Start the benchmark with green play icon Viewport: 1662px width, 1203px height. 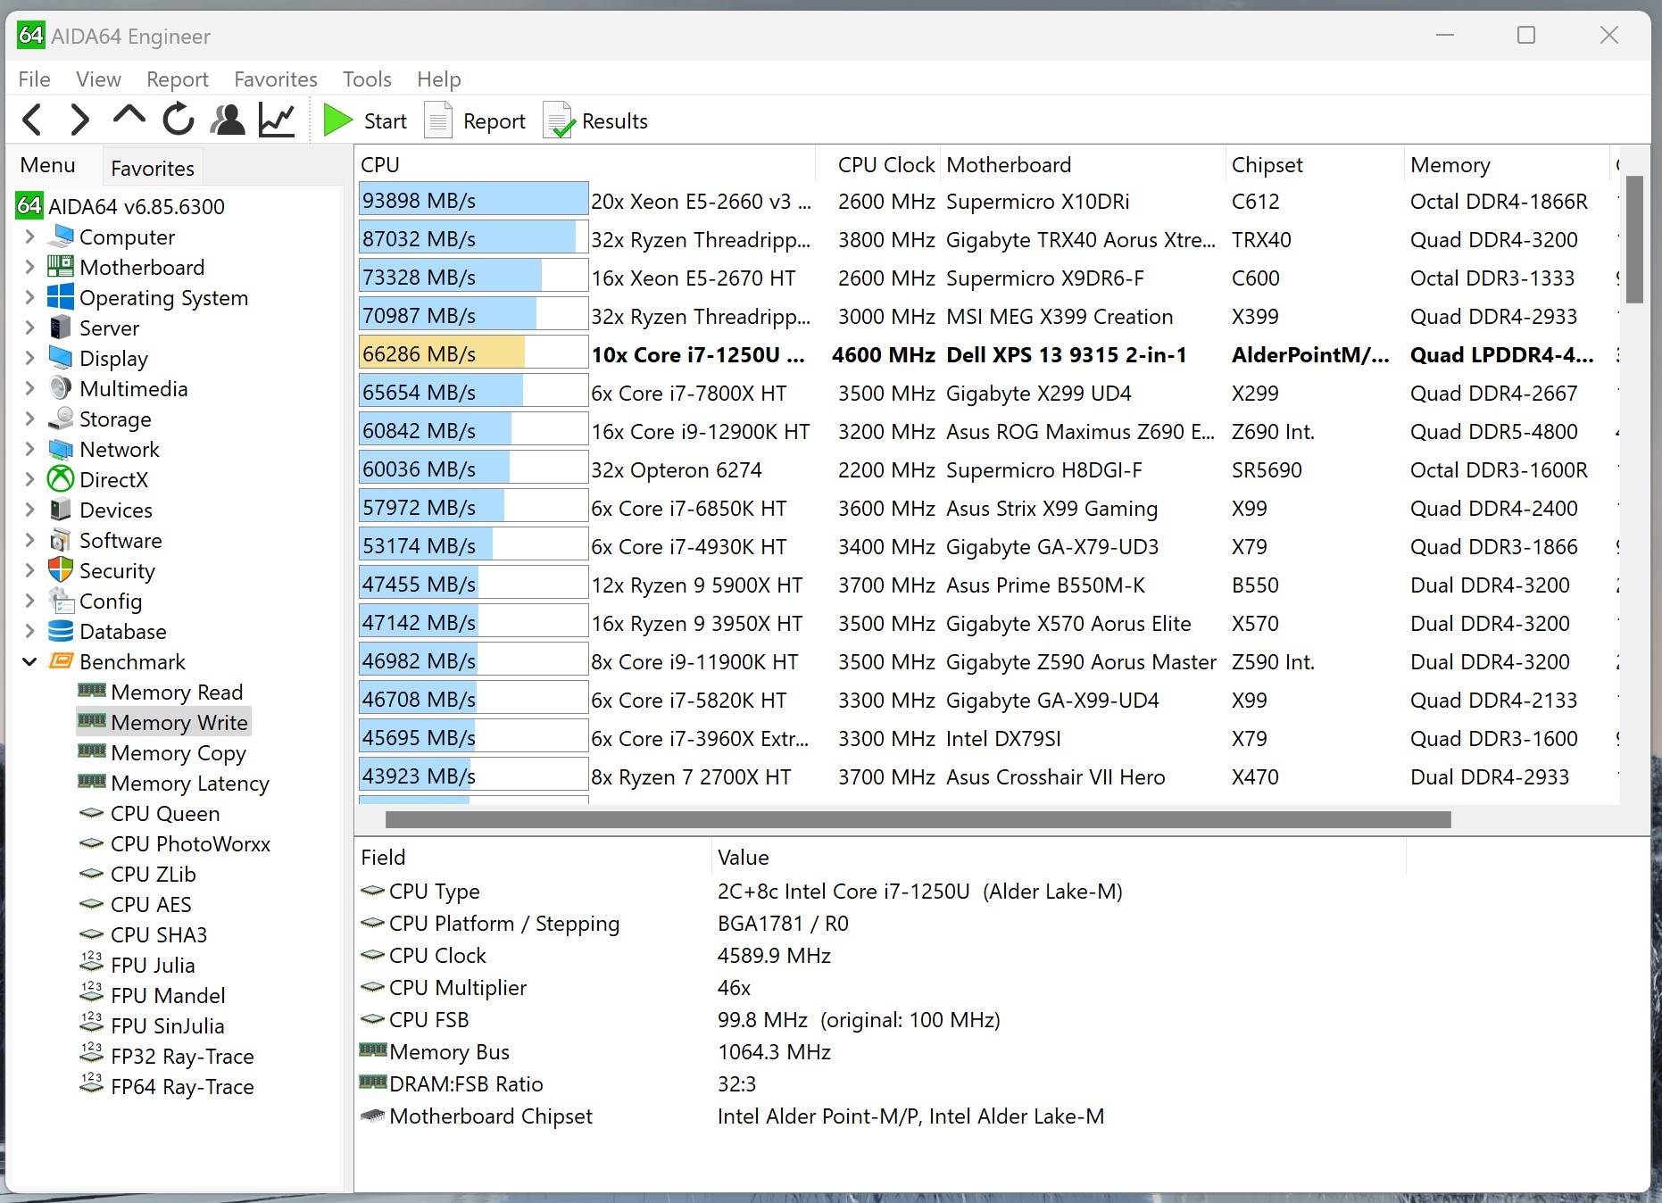point(337,120)
